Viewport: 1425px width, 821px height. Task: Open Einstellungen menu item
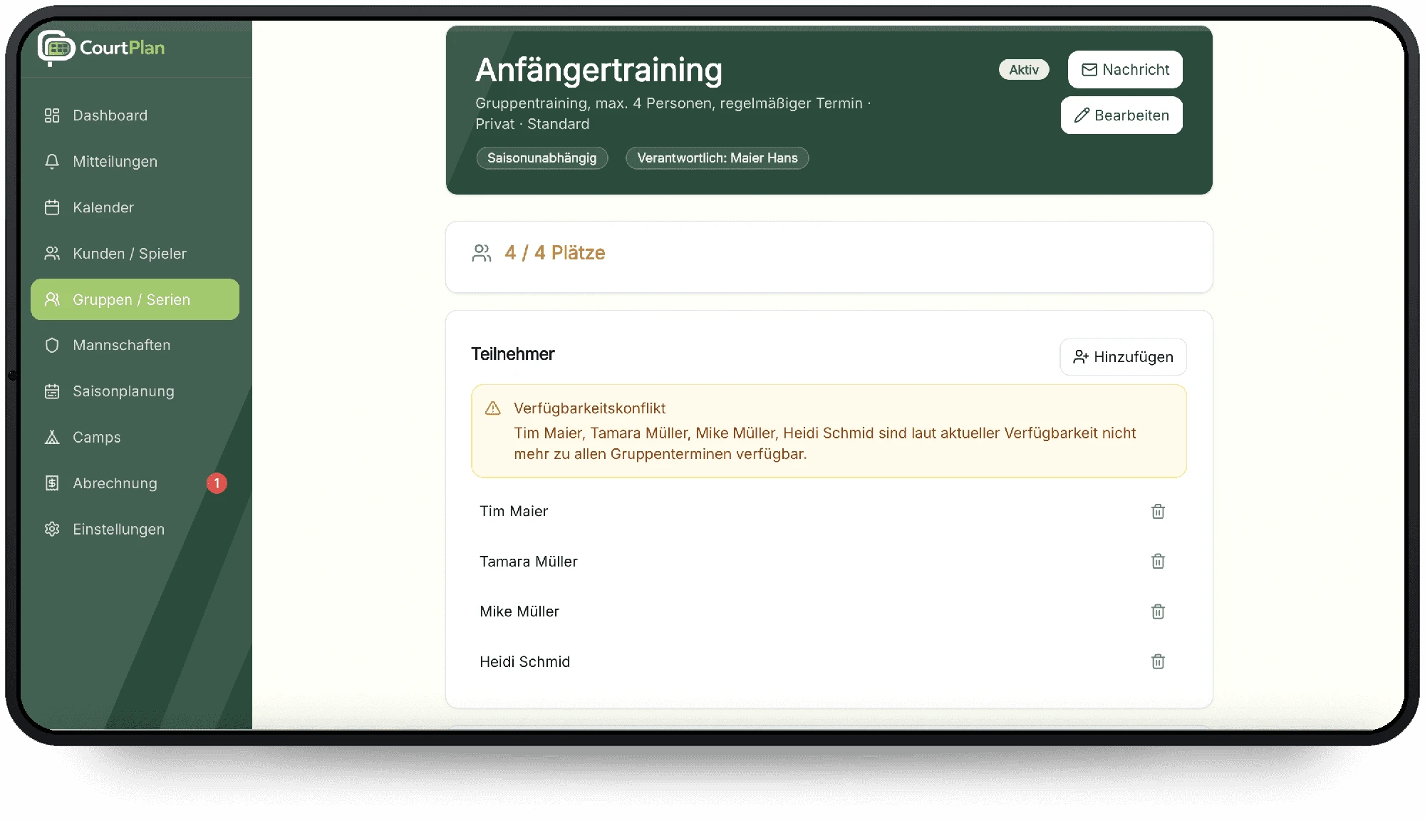coord(135,529)
